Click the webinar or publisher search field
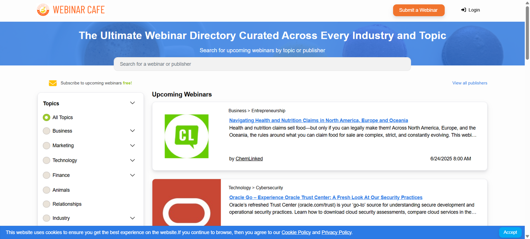Image resolution: width=530 pixels, height=239 pixels. coord(262,64)
